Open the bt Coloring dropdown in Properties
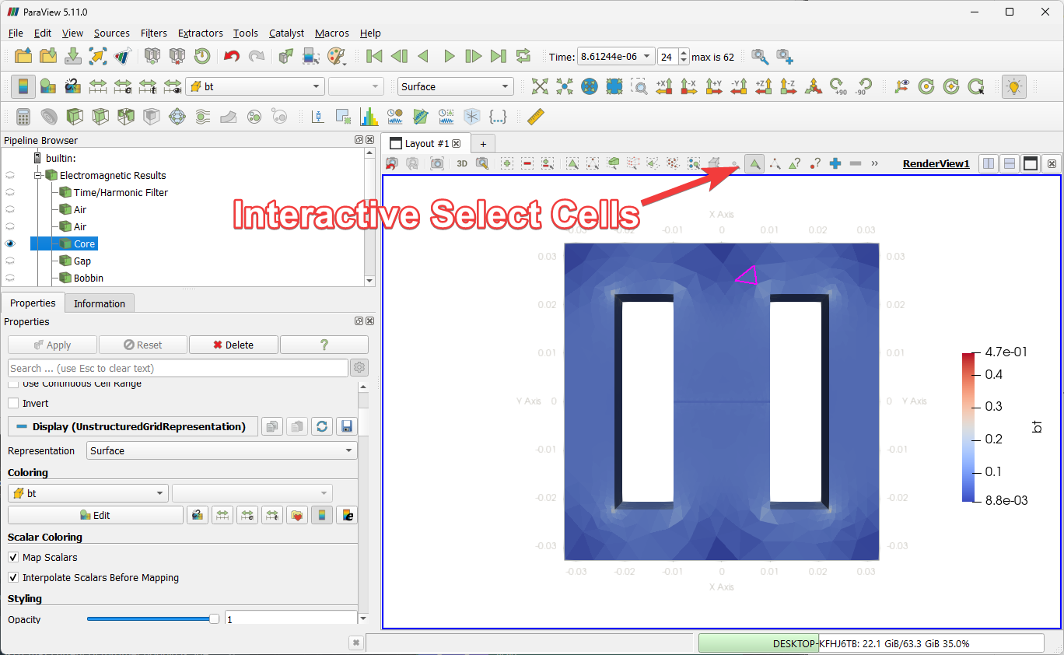The image size is (1064, 655). pyautogui.click(x=88, y=493)
